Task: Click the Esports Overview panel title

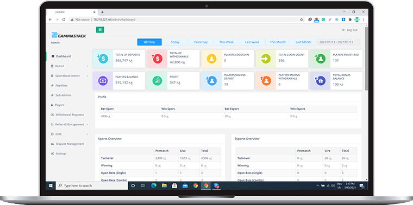Action: click(247, 139)
